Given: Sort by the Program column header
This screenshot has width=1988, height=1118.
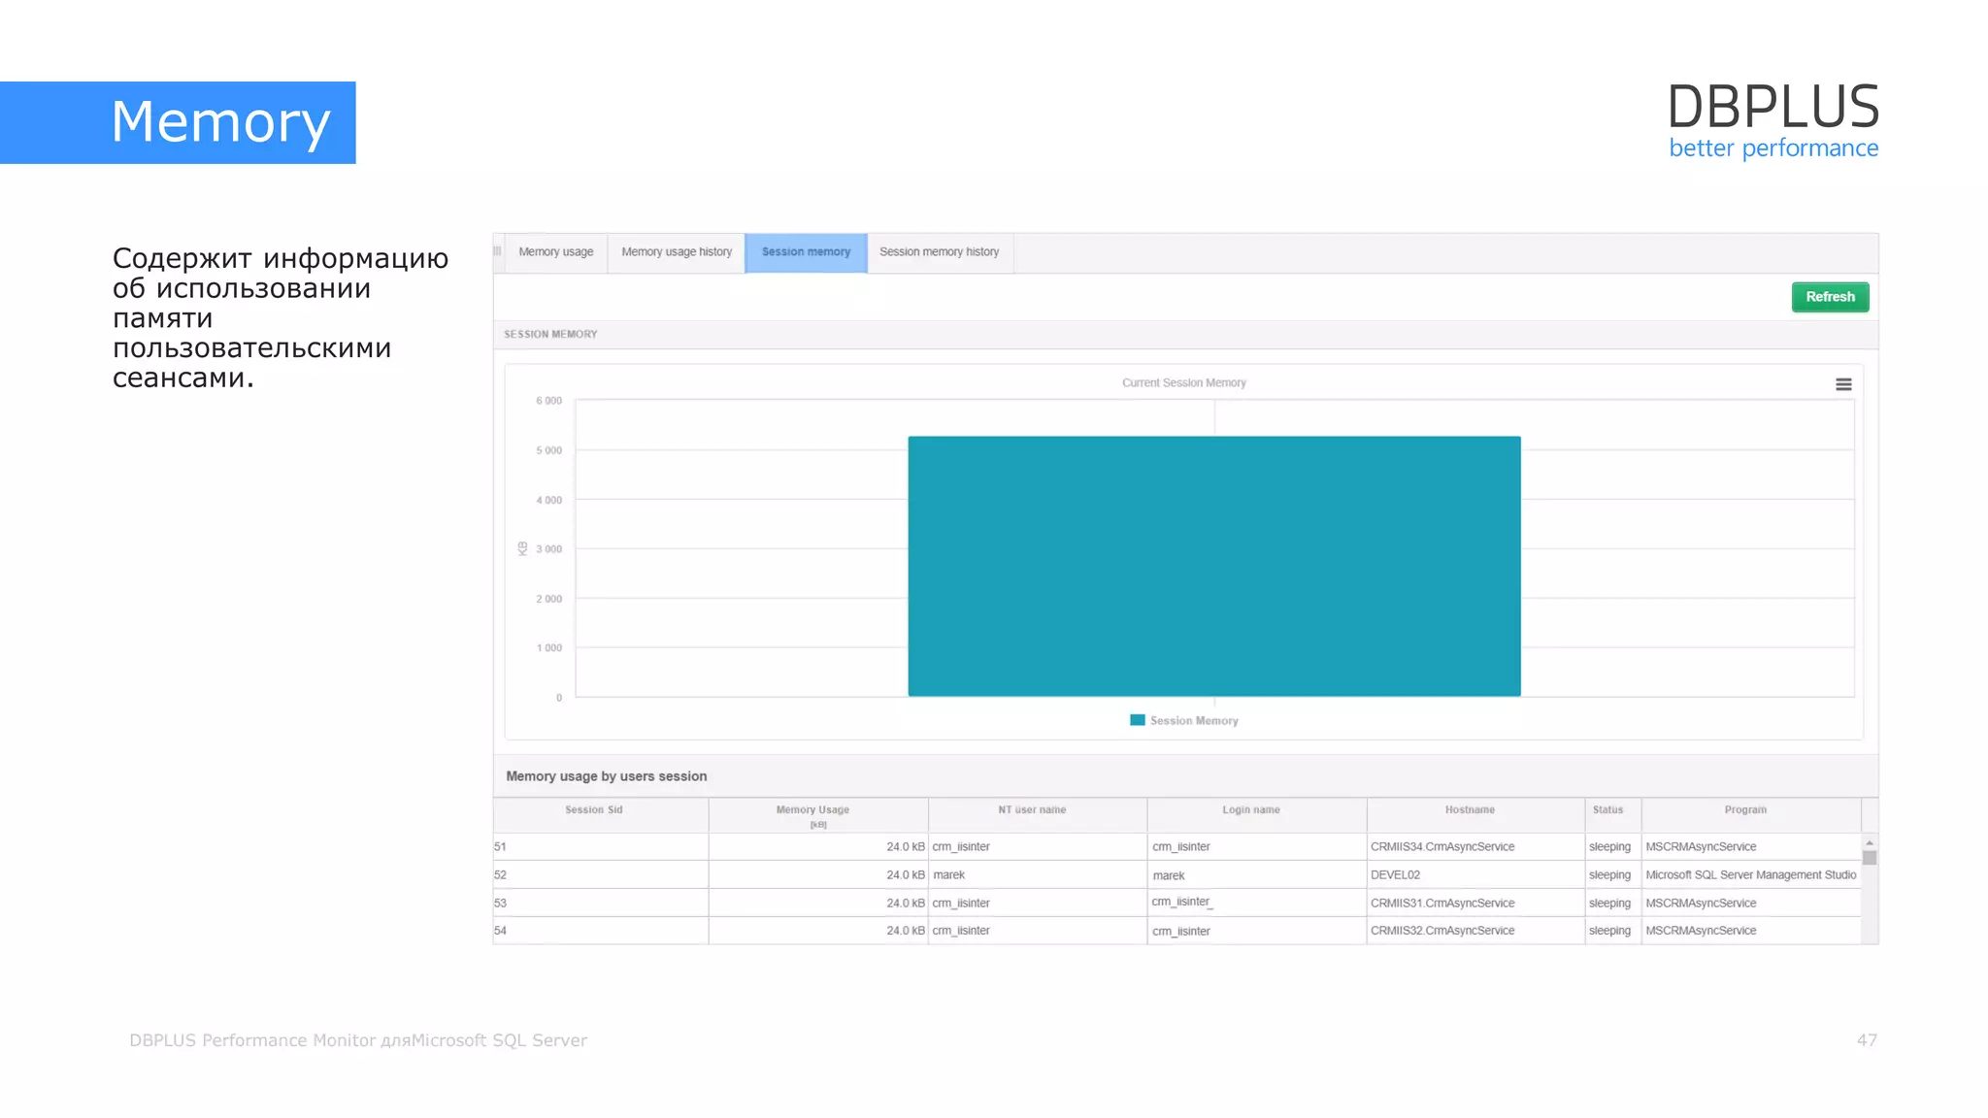Looking at the screenshot, I should 1744,810.
